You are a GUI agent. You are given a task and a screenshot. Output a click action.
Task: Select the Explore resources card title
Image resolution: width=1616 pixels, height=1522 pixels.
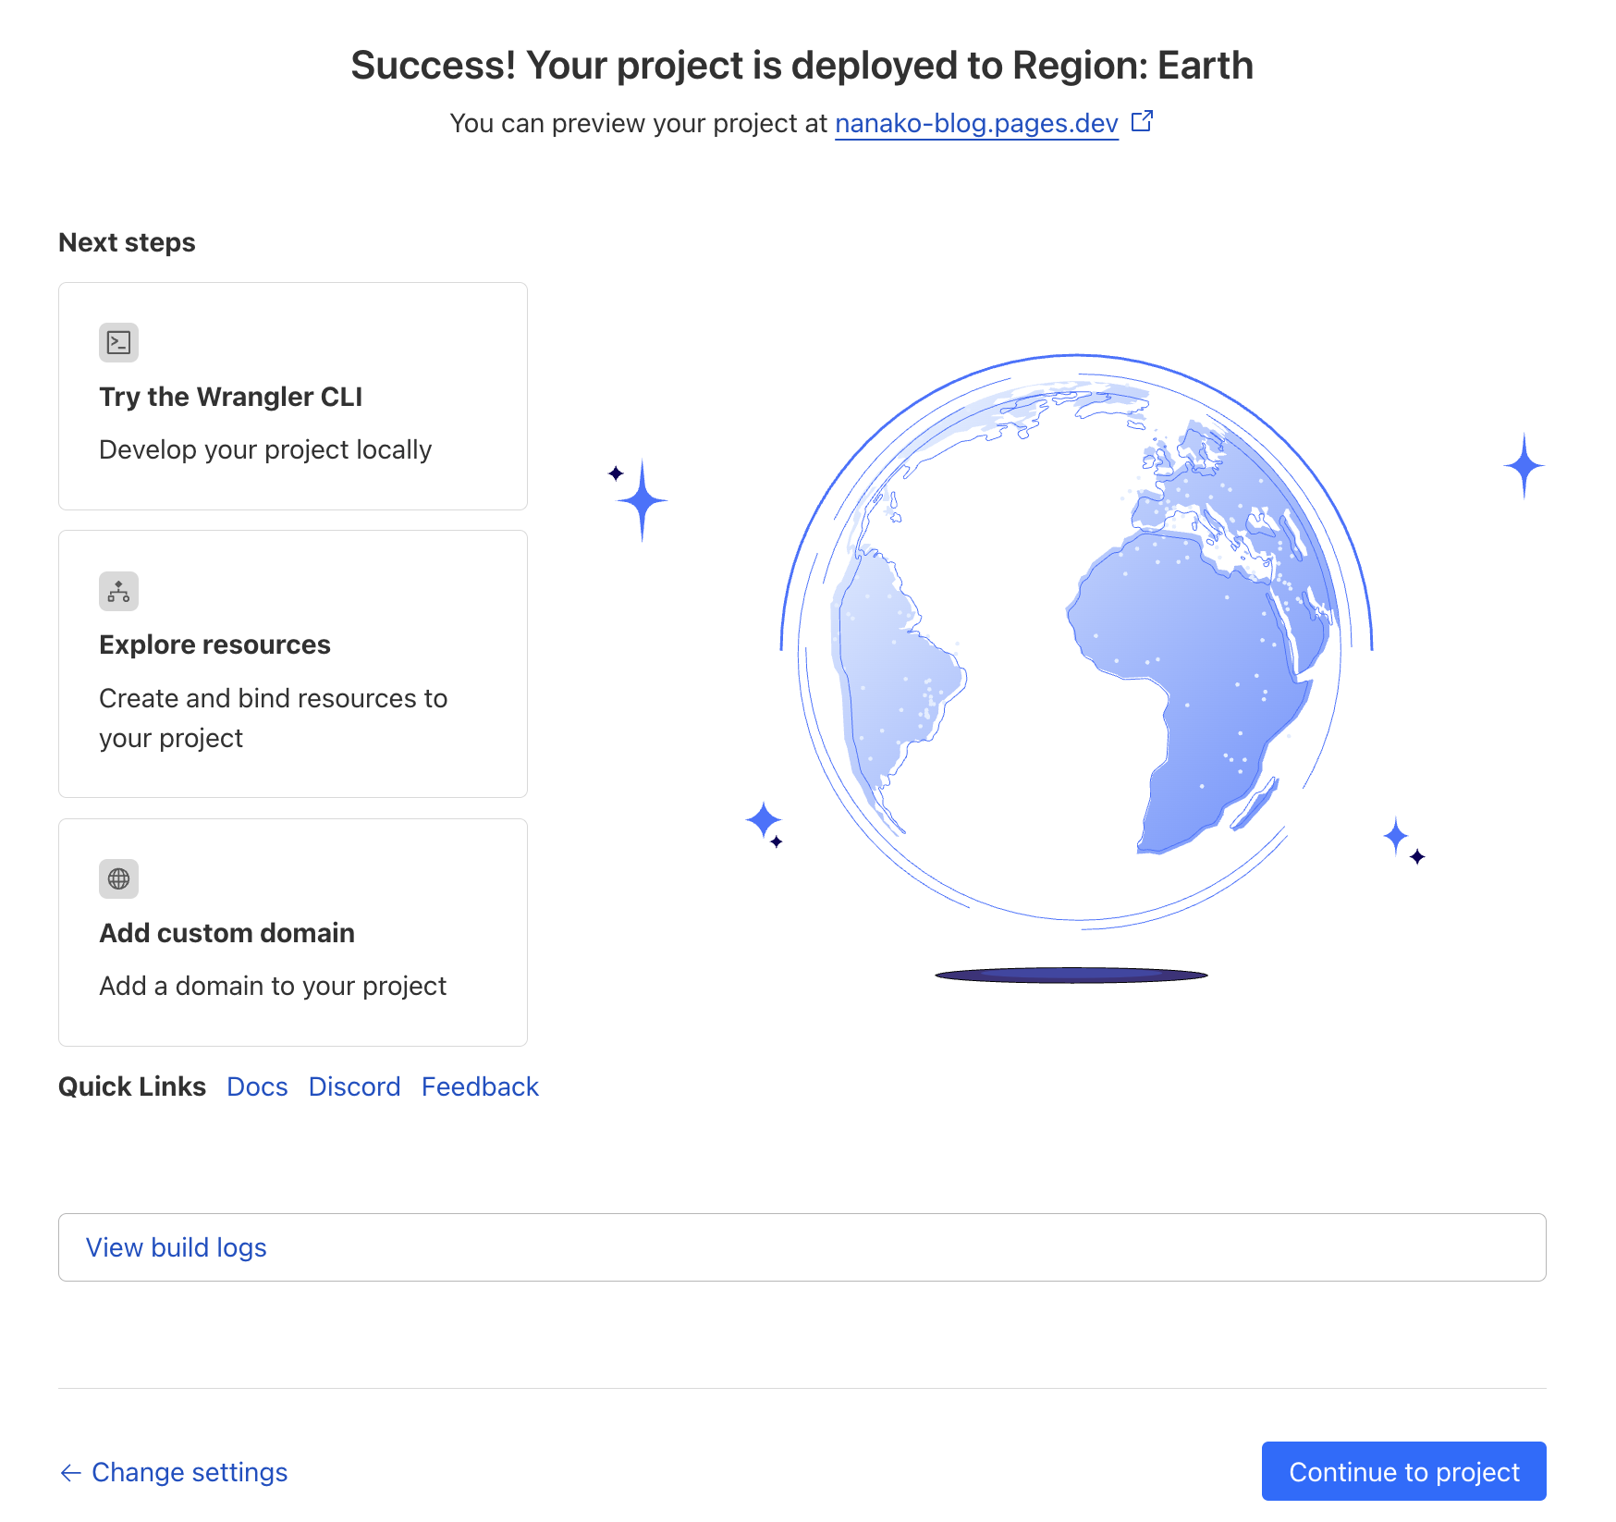click(214, 644)
